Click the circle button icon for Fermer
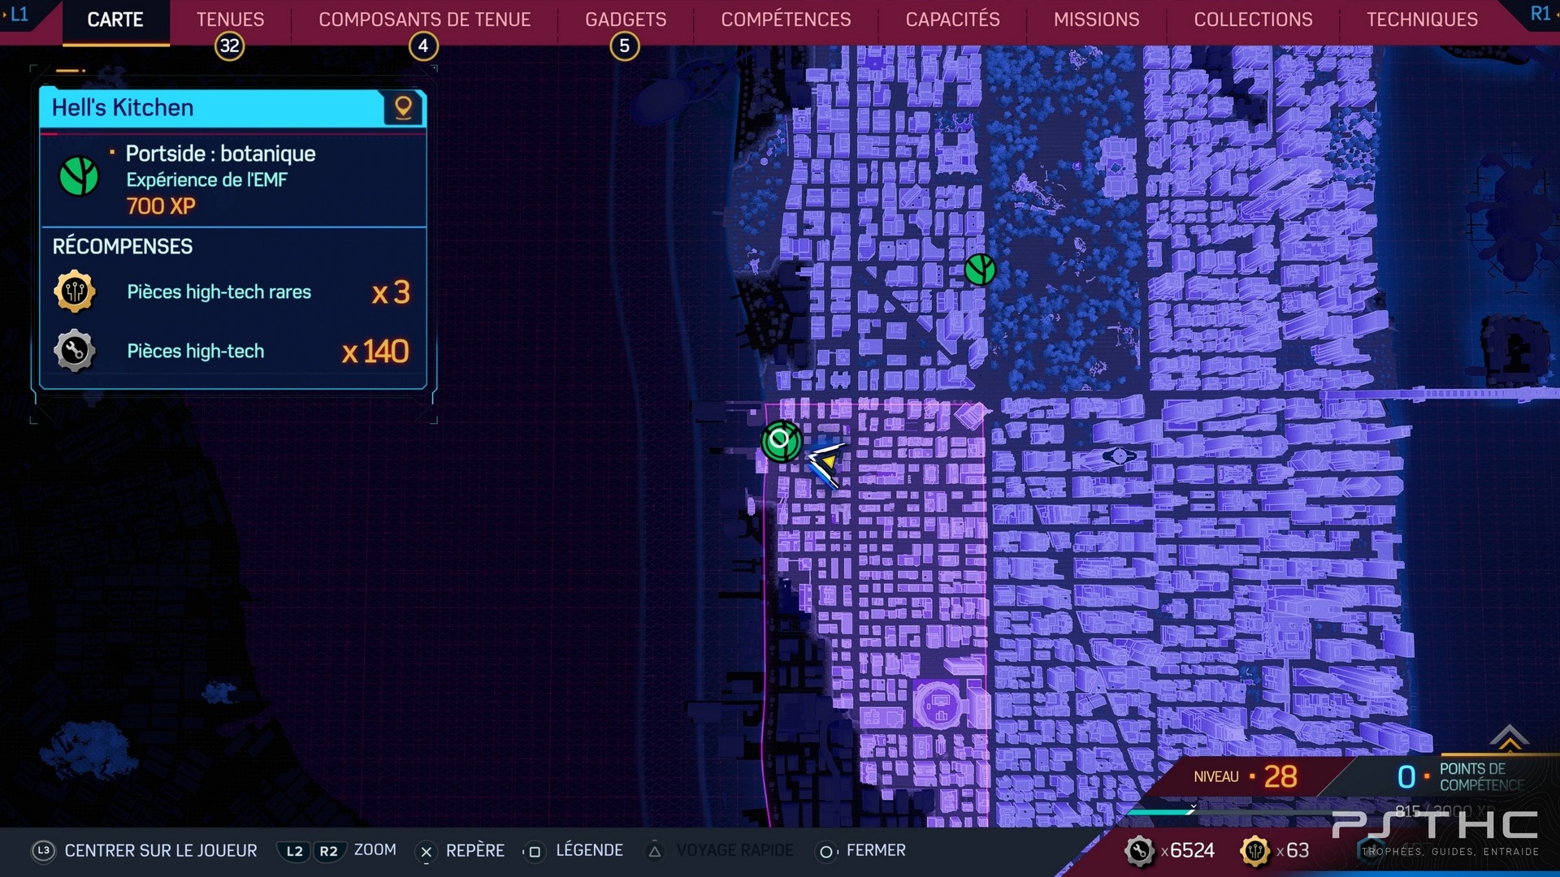1560x877 pixels. (x=825, y=851)
